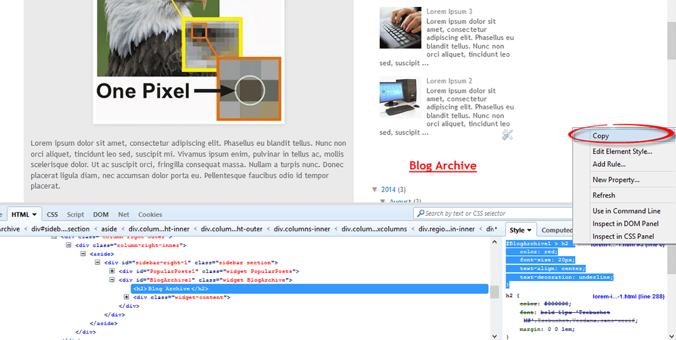The image size is (676, 340).
Task: Open the Lorem Ipsum 3 keyboard thumbnail
Action: coord(400,28)
